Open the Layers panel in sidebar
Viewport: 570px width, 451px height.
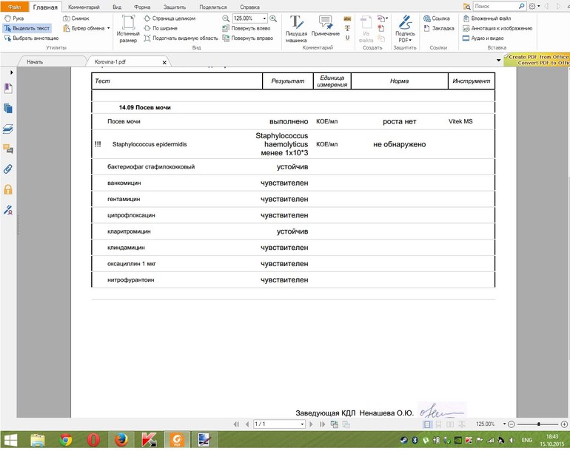click(8, 129)
